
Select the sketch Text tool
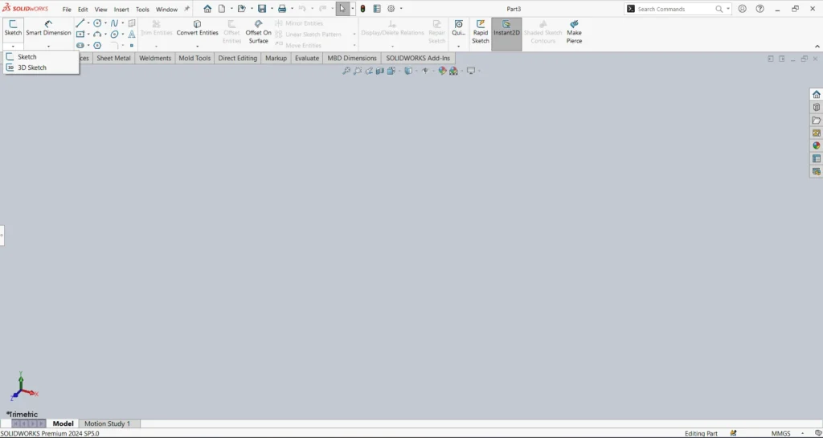(132, 34)
